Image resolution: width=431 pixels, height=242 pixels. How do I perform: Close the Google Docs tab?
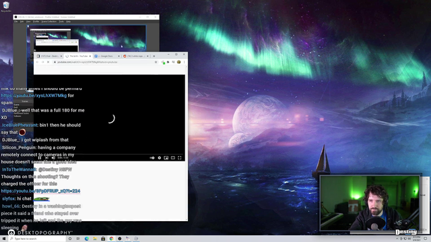coord(119,56)
